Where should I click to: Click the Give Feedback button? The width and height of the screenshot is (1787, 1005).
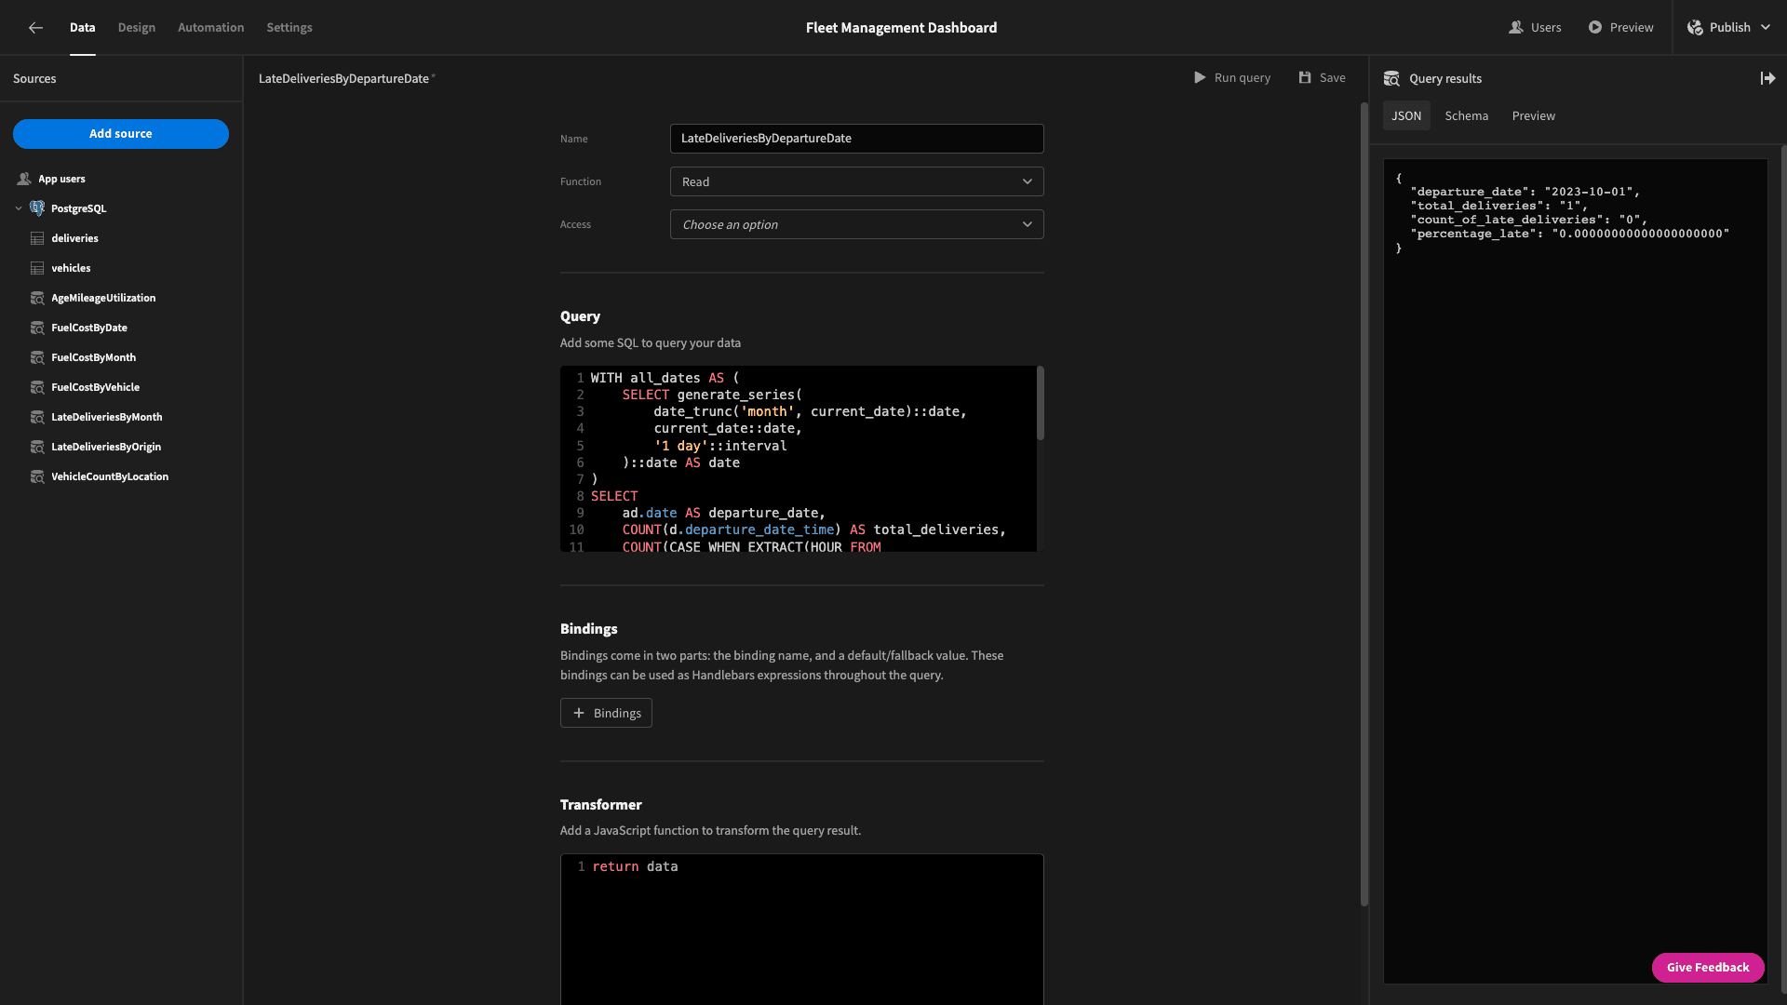[1708, 968]
